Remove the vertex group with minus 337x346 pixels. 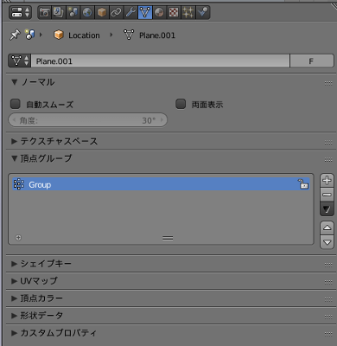(x=327, y=195)
